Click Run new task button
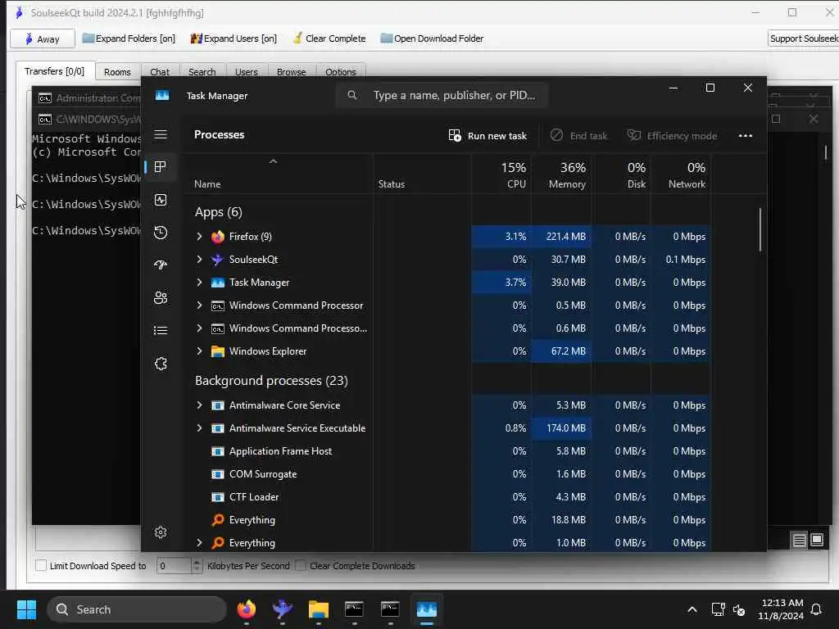The image size is (839, 629). pyautogui.click(x=488, y=136)
